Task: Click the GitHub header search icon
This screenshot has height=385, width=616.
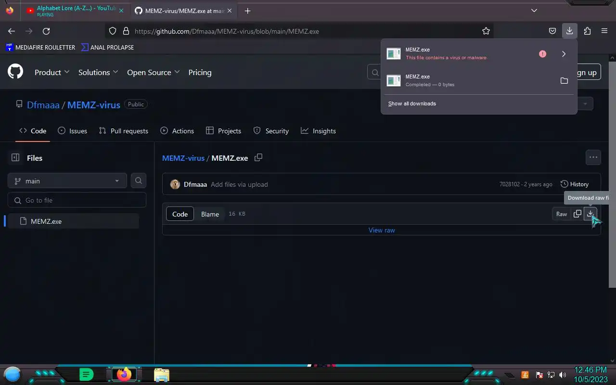Action: click(x=375, y=73)
